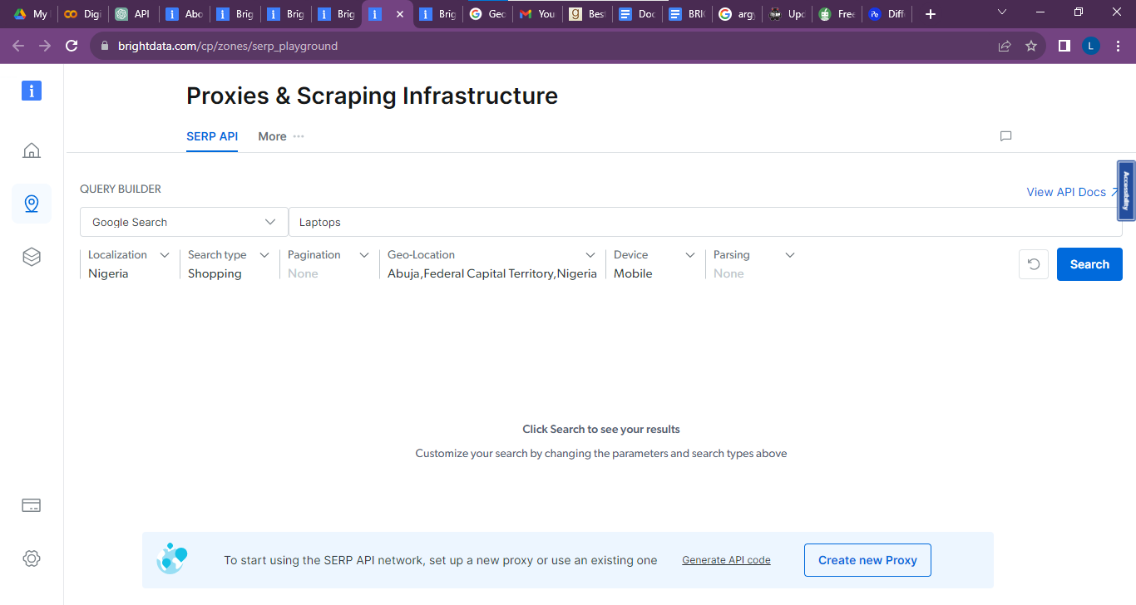
Task: View site information lock icon
Action: point(105,46)
